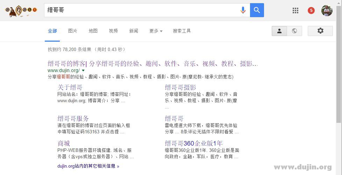This screenshot has width=342, height=175.
Task: Open 搜索工具 options
Action: click(182, 31)
